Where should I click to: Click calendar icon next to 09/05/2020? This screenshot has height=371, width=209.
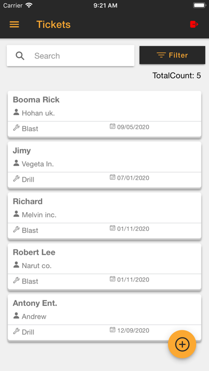tap(112, 126)
